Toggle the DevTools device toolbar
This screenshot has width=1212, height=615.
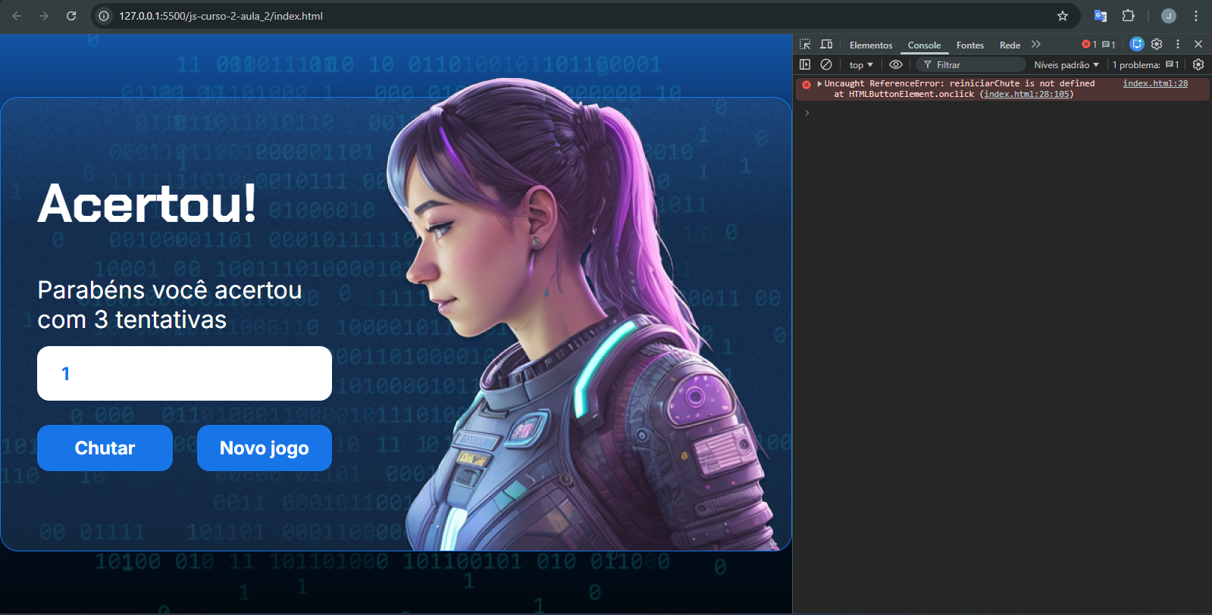pos(826,45)
